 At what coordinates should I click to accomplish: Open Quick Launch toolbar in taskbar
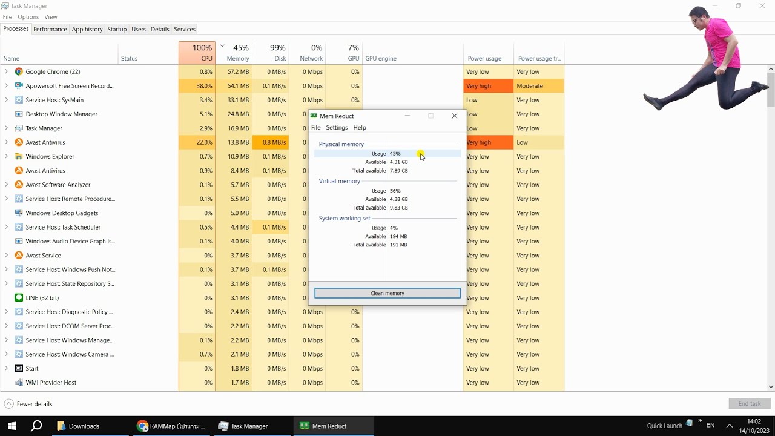[x=664, y=426]
